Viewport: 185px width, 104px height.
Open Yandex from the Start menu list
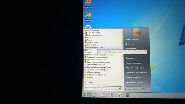(x=88, y=52)
